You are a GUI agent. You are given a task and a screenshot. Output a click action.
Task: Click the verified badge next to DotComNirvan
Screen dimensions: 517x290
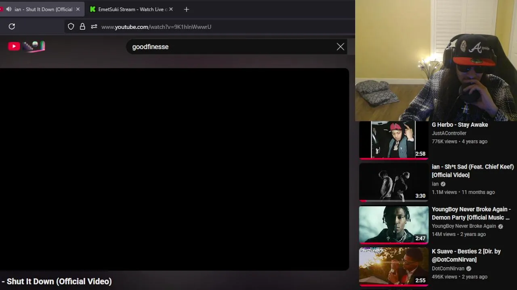(469, 269)
